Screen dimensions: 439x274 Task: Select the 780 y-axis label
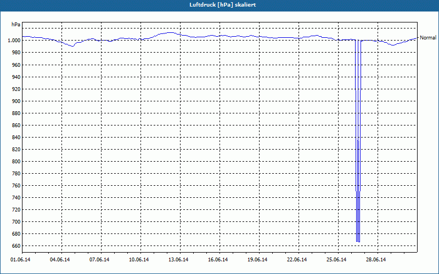[16, 173]
